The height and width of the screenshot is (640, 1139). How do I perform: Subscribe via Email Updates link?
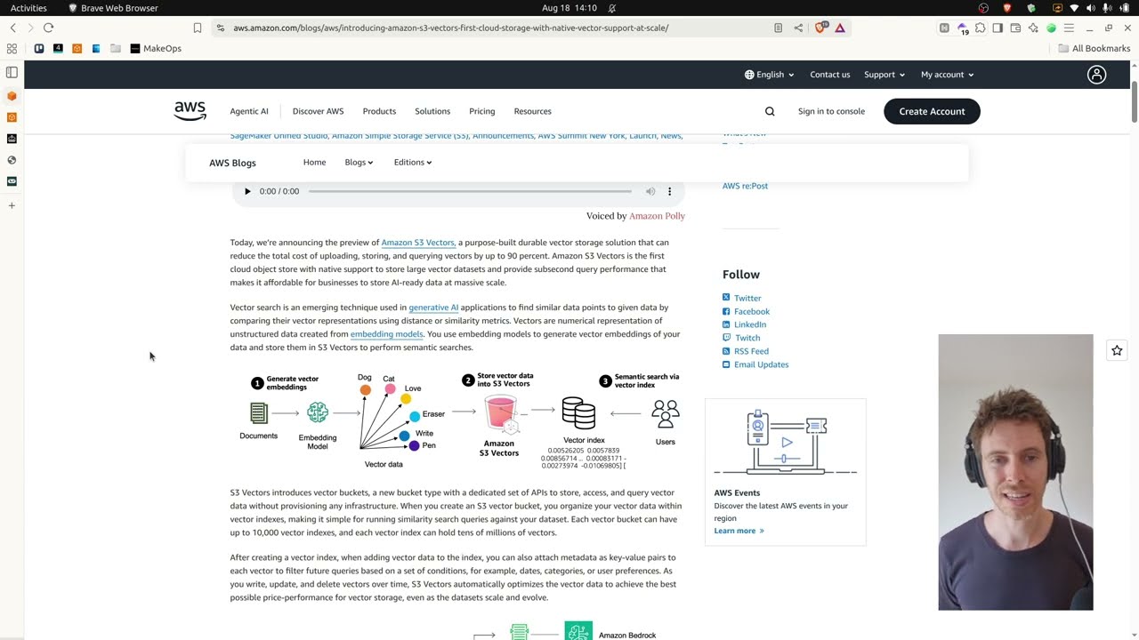click(761, 364)
